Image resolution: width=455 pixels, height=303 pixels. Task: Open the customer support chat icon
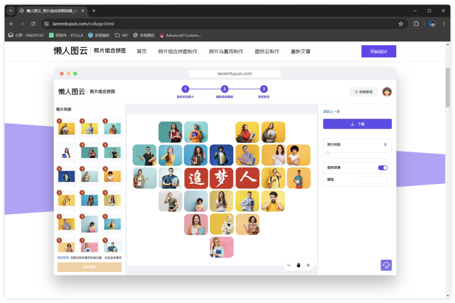[x=386, y=265]
